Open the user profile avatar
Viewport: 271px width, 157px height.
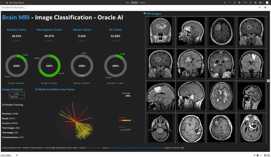tap(267, 3)
